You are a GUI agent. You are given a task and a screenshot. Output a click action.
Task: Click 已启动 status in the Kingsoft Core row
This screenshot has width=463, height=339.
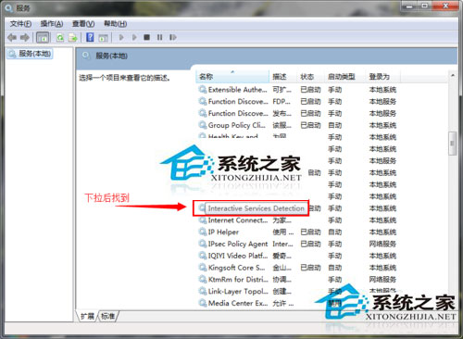[x=310, y=268]
